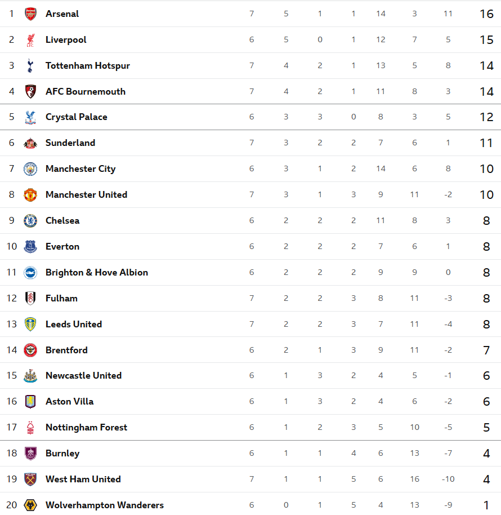Open the Aston Villa team link
Screen dimensions: 501x515
69,402
